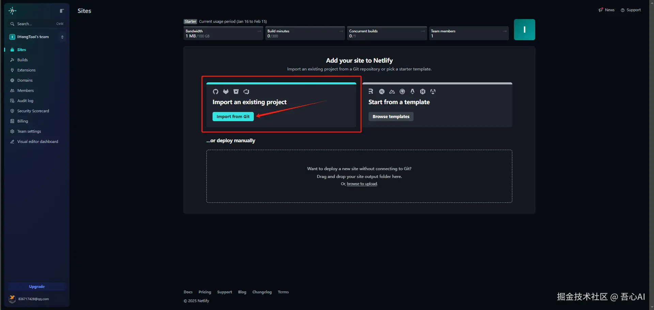
Task: Open the Terms footer link
Action: click(283, 292)
